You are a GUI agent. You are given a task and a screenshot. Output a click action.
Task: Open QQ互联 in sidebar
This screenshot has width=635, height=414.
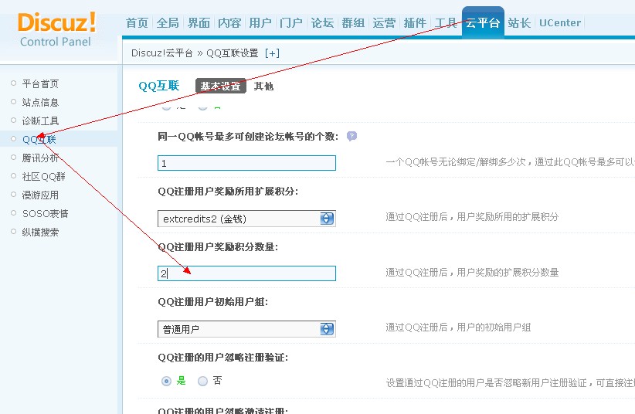39,139
